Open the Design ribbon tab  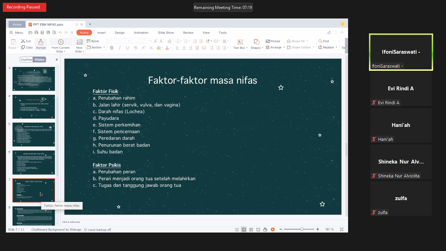point(120,33)
